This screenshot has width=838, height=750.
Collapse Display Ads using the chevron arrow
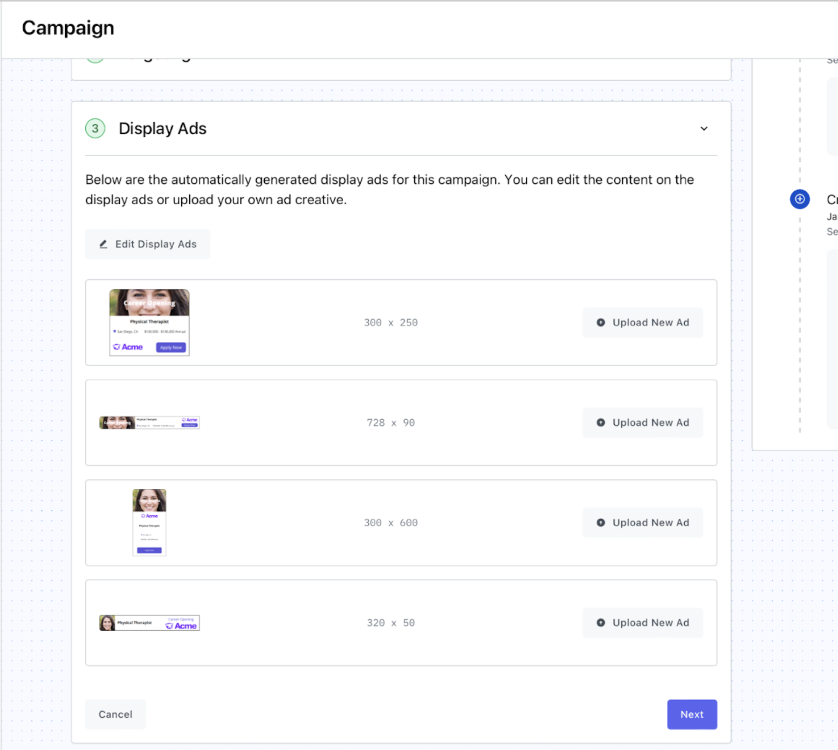(x=704, y=128)
